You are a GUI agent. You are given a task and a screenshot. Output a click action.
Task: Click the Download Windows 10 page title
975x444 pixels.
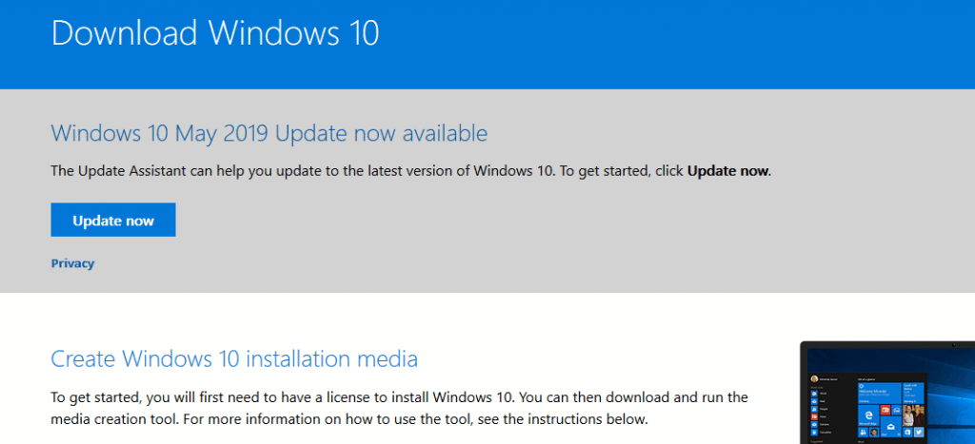click(215, 33)
